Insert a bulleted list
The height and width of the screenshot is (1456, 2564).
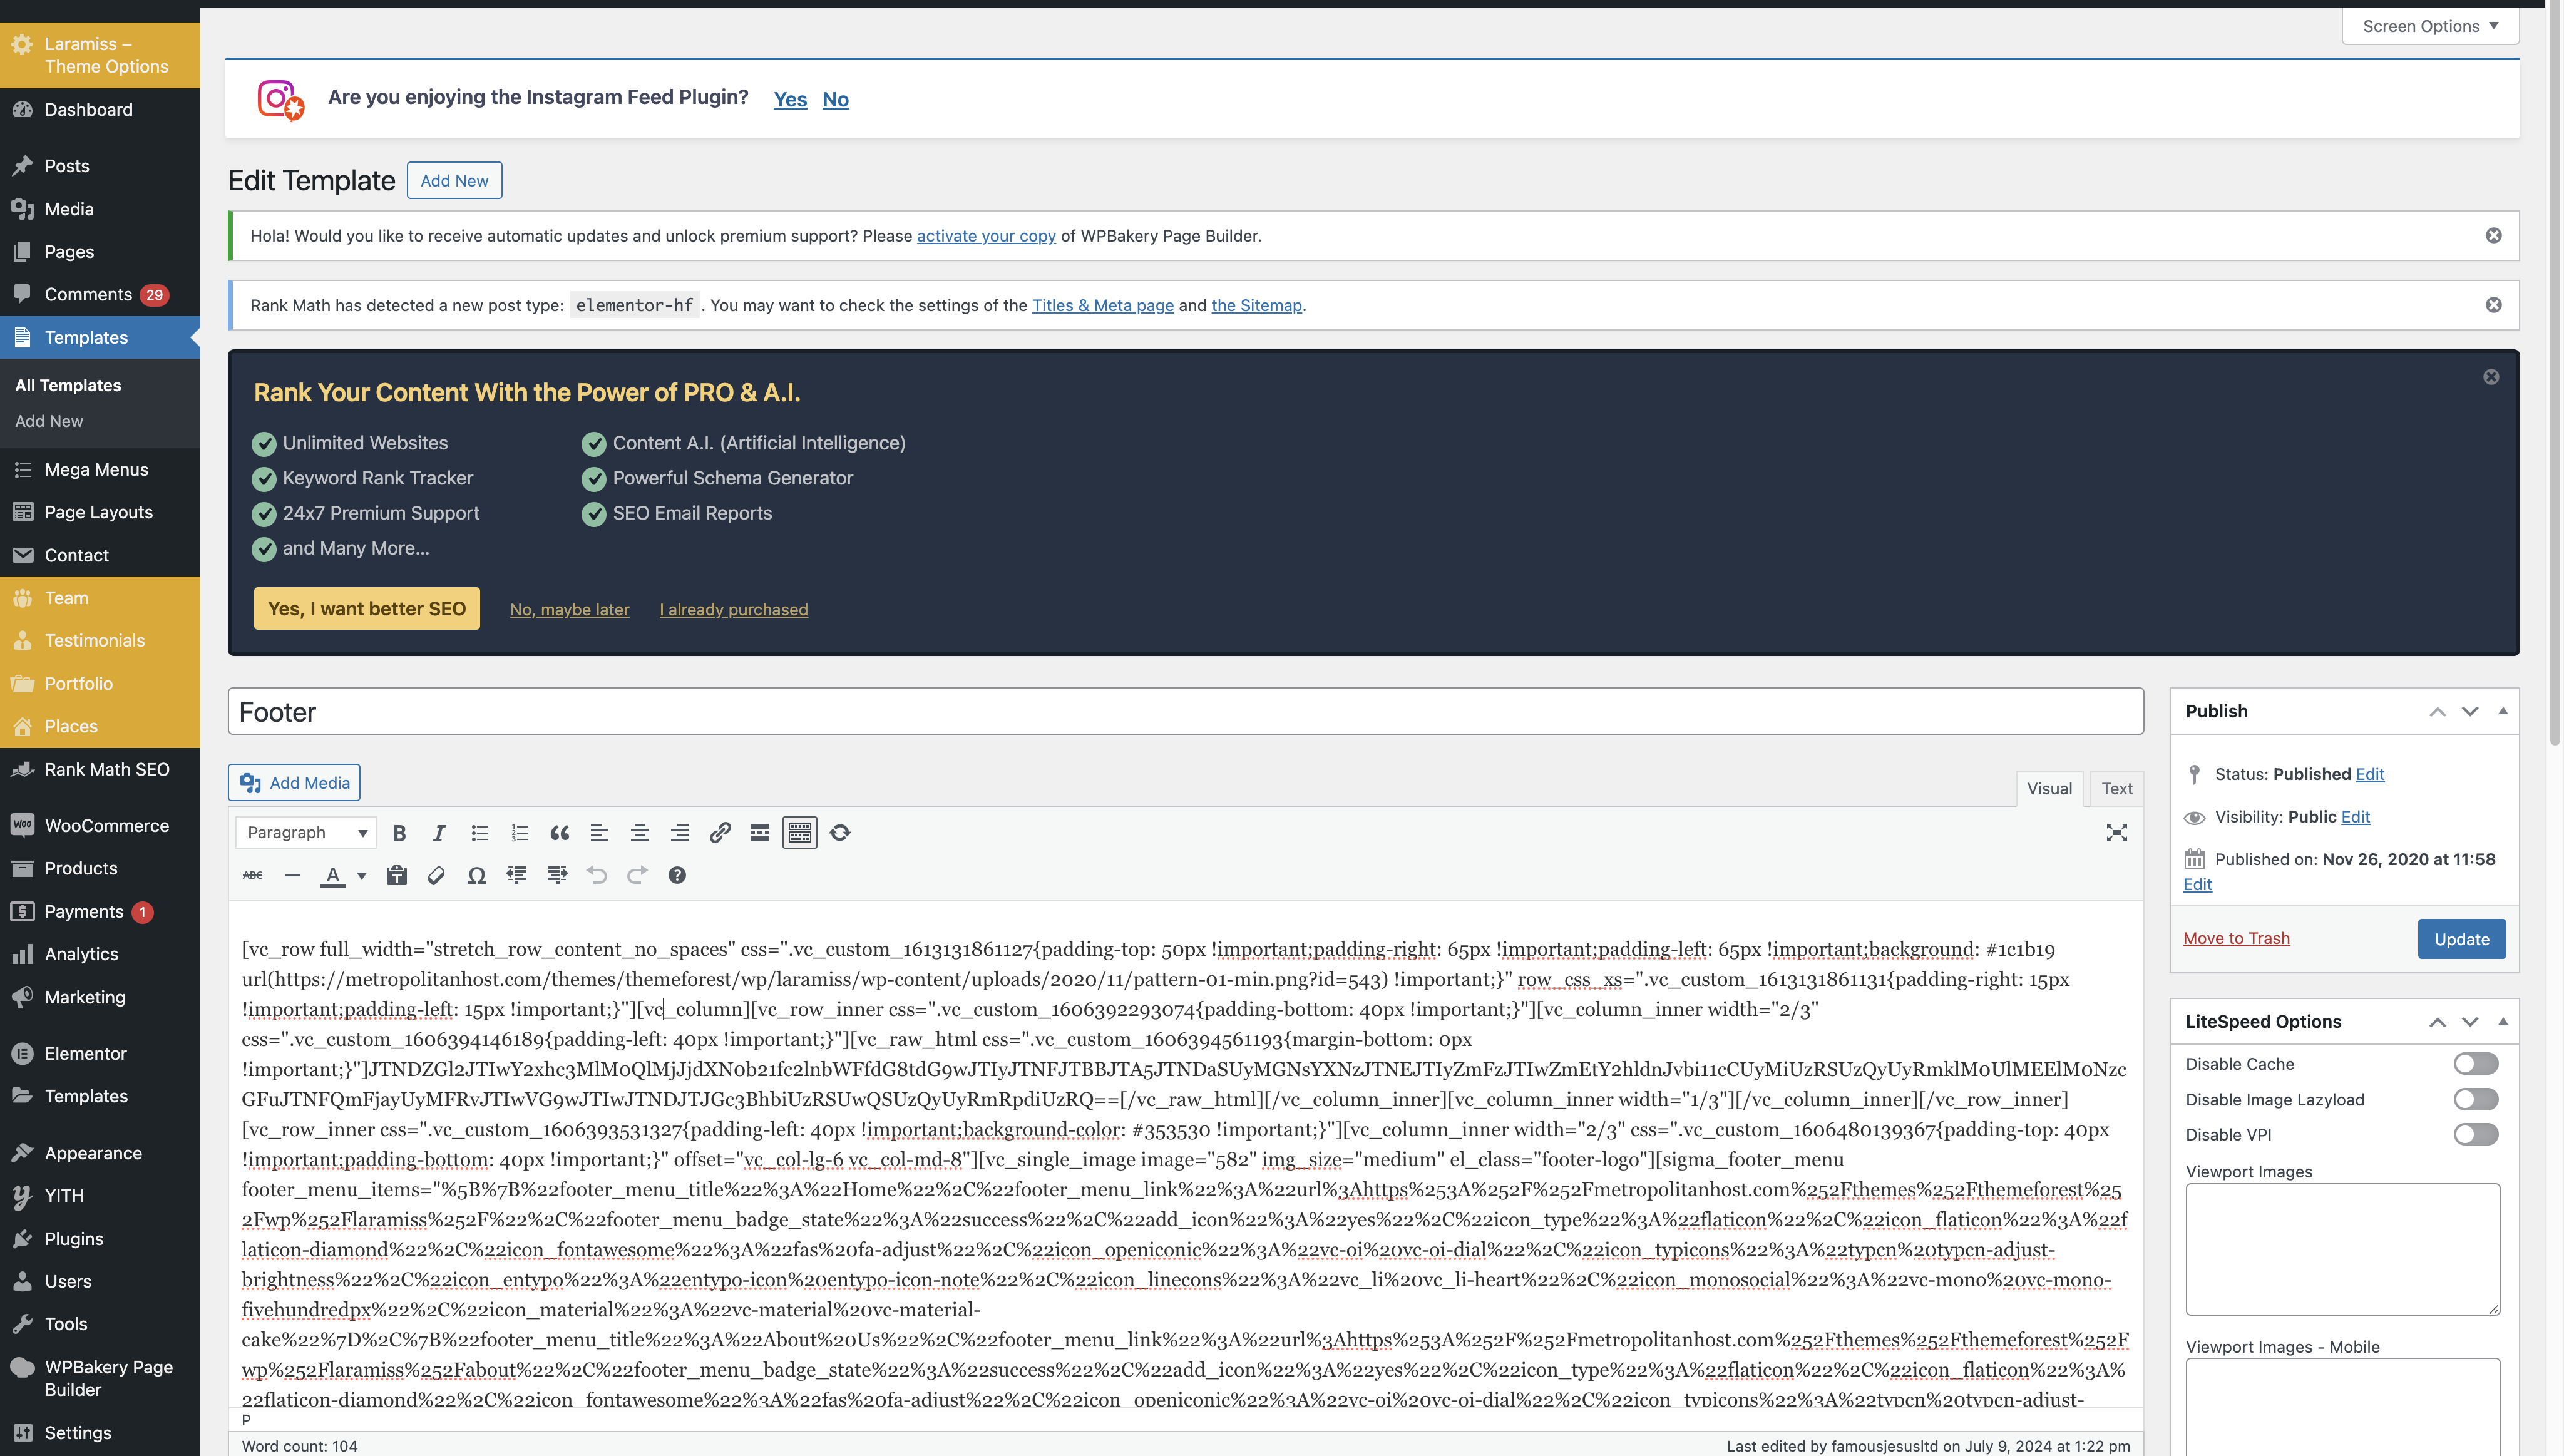pyautogui.click(x=480, y=833)
